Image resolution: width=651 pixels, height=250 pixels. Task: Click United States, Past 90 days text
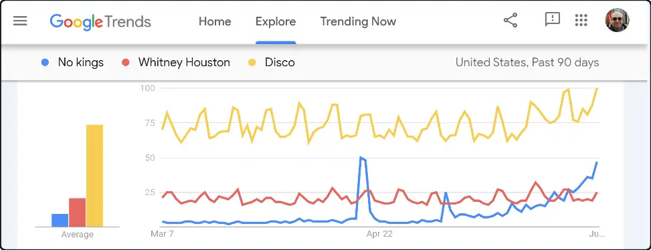527,63
